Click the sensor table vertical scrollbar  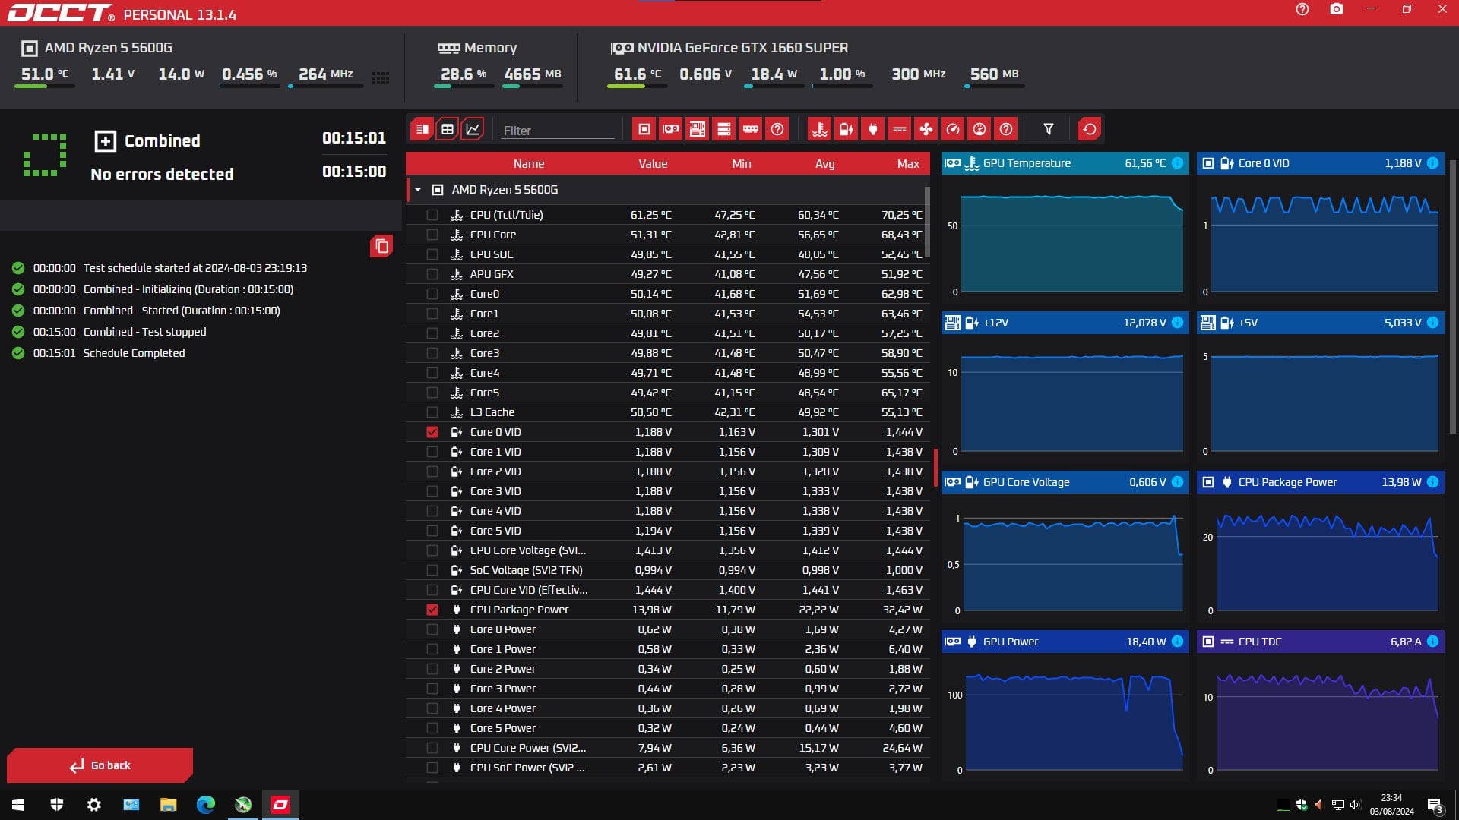927,222
